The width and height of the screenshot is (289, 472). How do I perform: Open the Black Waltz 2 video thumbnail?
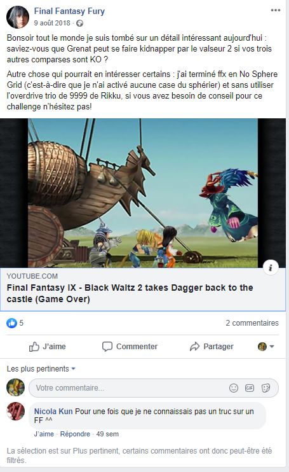point(143,193)
